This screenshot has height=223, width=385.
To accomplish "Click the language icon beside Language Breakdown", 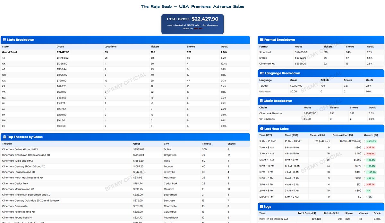I will [x=262, y=73].
